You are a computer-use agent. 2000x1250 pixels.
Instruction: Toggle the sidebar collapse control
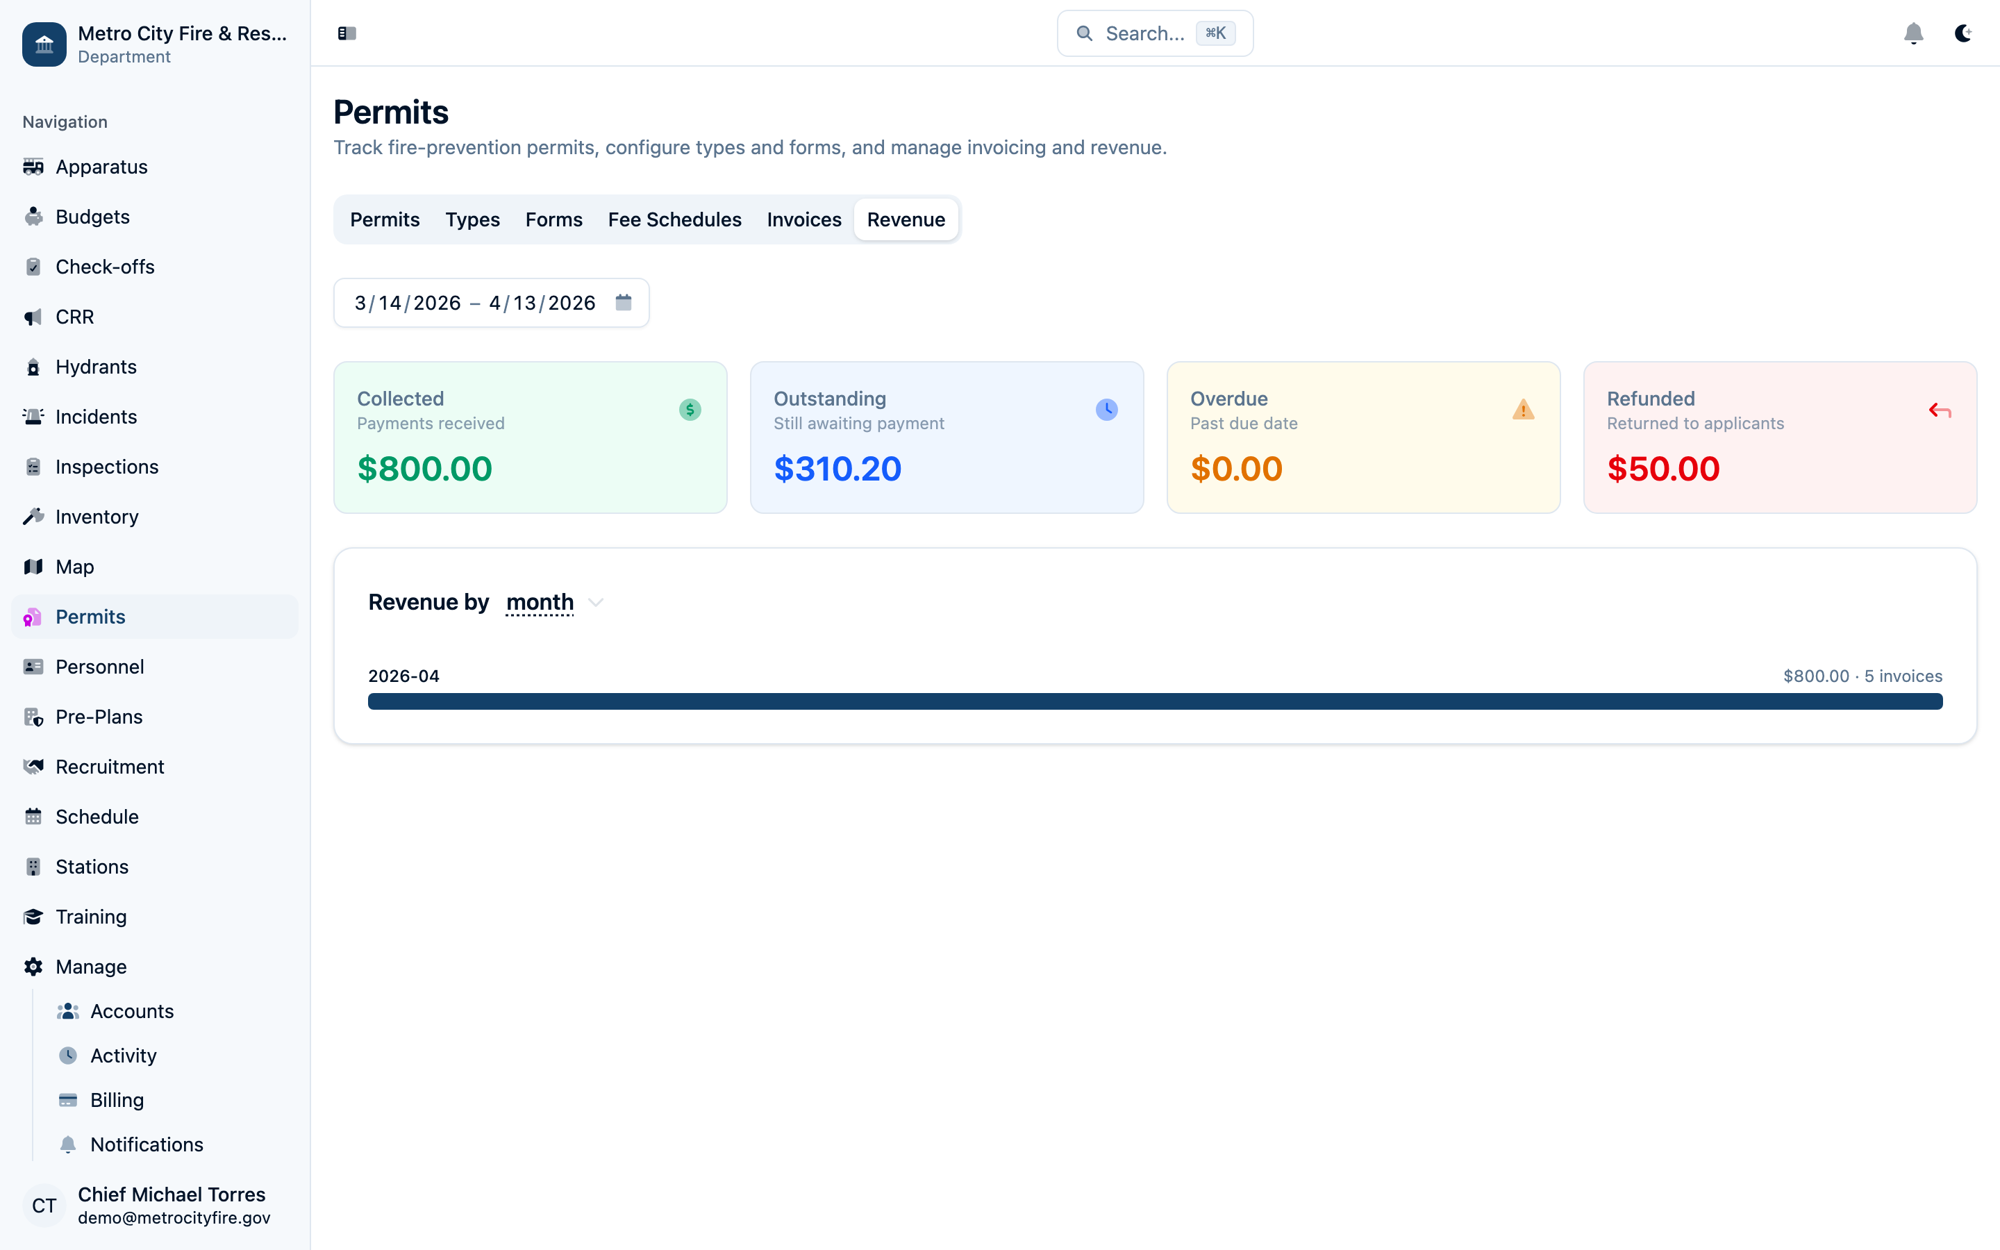click(x=347, y=33)
